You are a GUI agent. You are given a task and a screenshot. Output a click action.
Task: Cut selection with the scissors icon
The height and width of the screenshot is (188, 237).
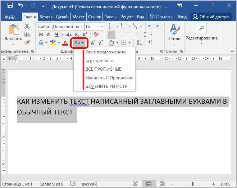tap(27, 26)
